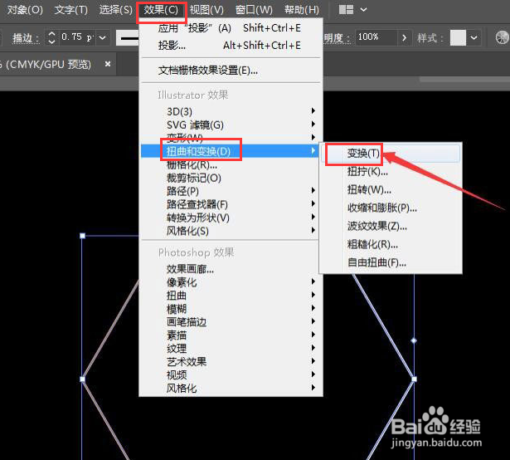
Task: Choose 投影... menu item
Action: [230, 46]
